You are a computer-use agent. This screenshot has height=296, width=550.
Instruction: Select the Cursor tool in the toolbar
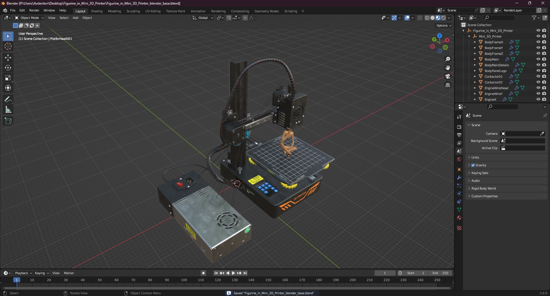(x=8, y=46)
